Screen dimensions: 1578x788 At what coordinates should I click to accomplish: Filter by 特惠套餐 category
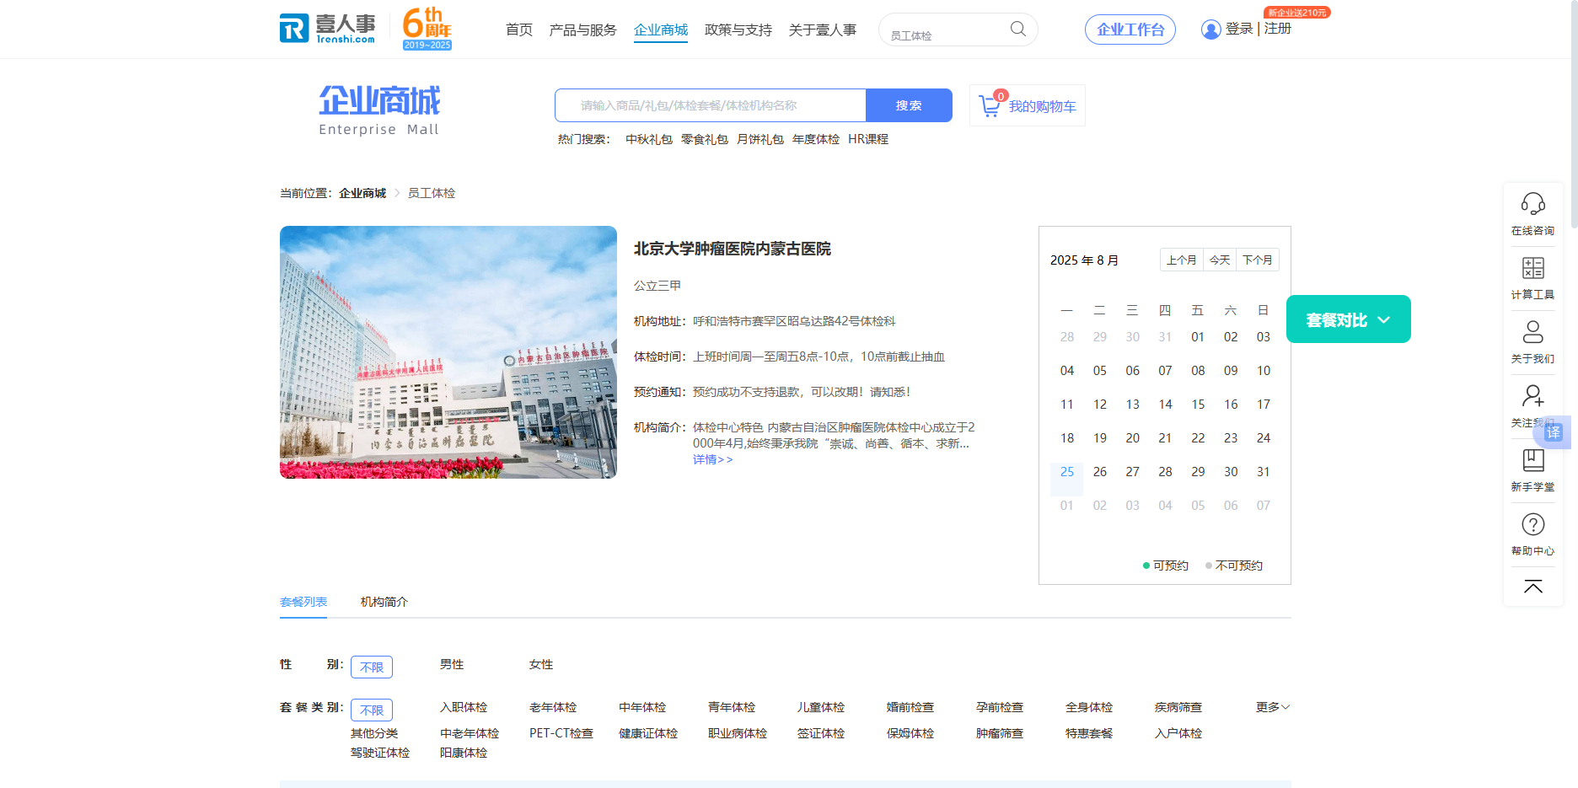point(1089,733)
